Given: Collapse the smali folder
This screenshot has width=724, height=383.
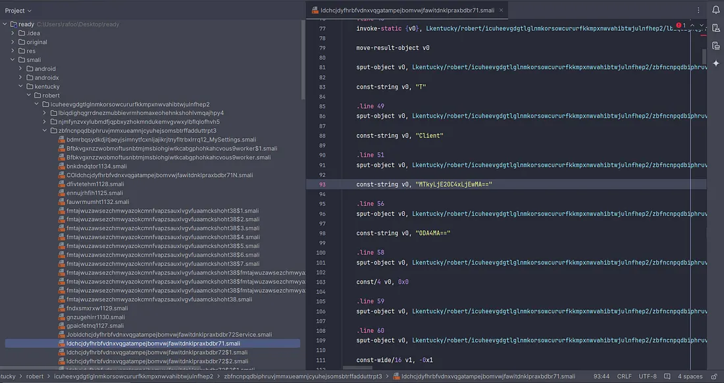Looking at the screenshot, I should coord(13,60).
